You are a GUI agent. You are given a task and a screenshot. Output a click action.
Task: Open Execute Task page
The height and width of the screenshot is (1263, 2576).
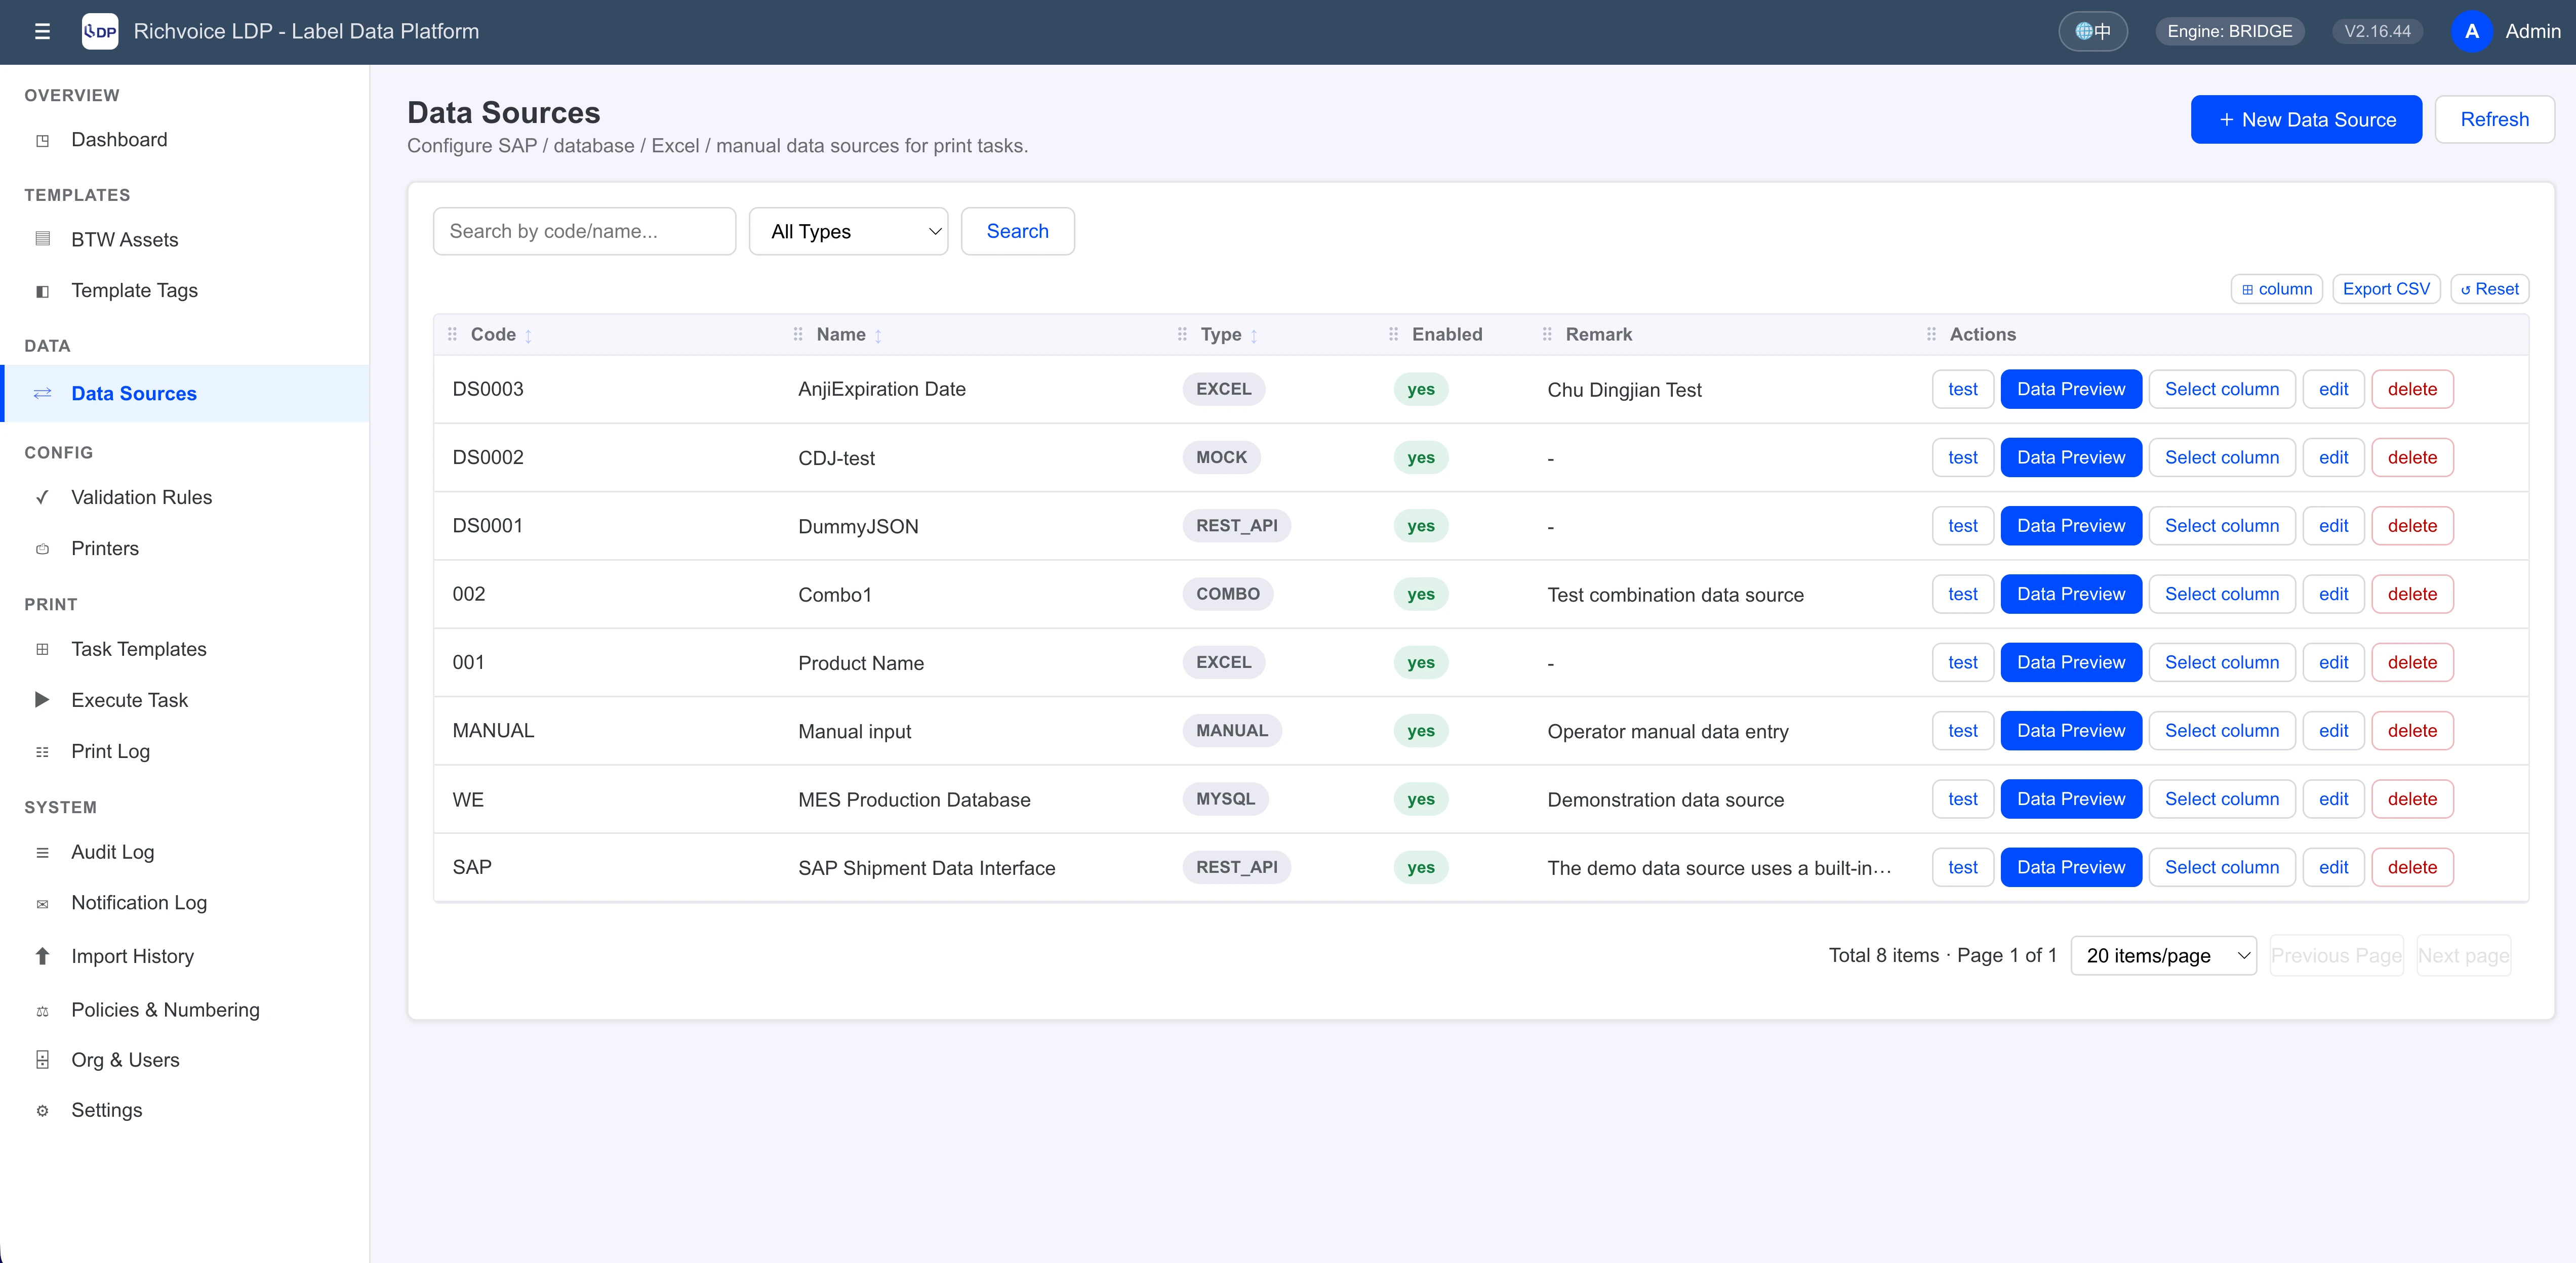[x=129, y=700]
